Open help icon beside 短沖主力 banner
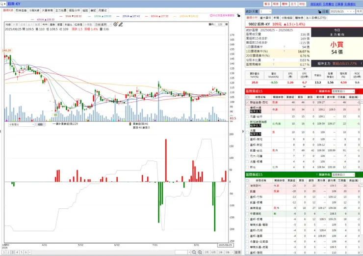The height and width of the screenshot is (256, 363). 361,63
